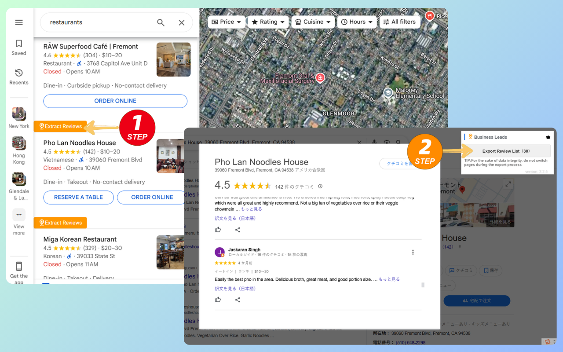Open the Google Maps hamburger menu
Image resolution: width=563 pixels, height=352 pixels.
click(19, 22)
